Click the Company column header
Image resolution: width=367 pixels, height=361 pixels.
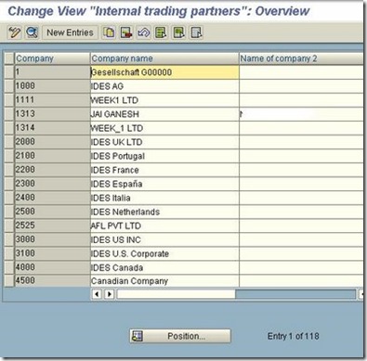52,58
